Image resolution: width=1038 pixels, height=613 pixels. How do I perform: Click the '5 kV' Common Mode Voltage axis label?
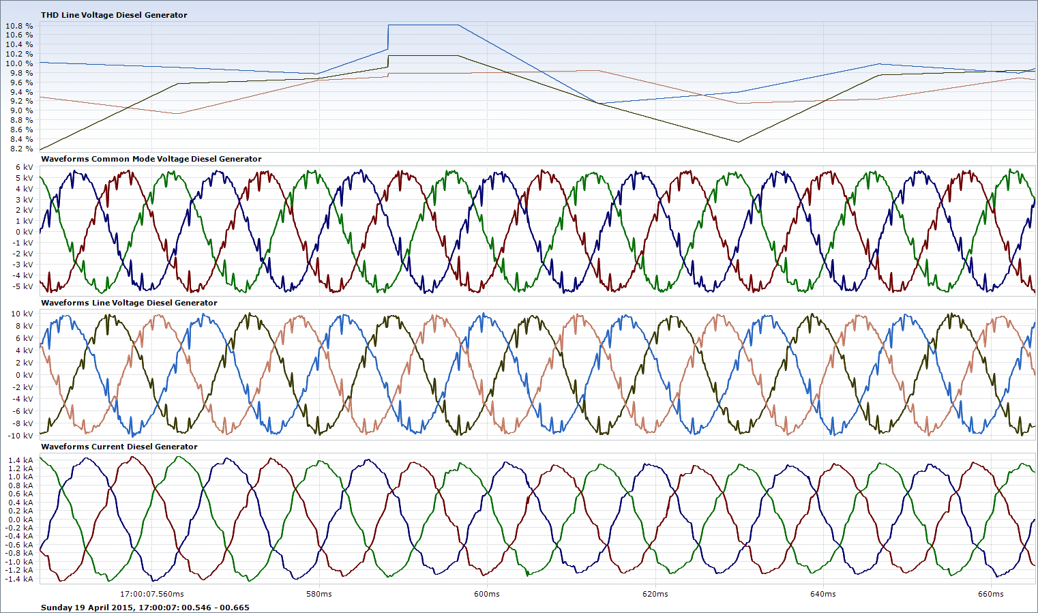point(25,178)
